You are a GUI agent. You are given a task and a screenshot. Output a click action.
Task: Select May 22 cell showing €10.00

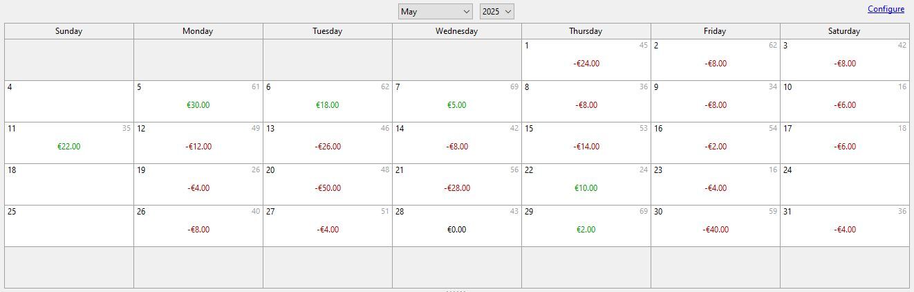point(586,184)
